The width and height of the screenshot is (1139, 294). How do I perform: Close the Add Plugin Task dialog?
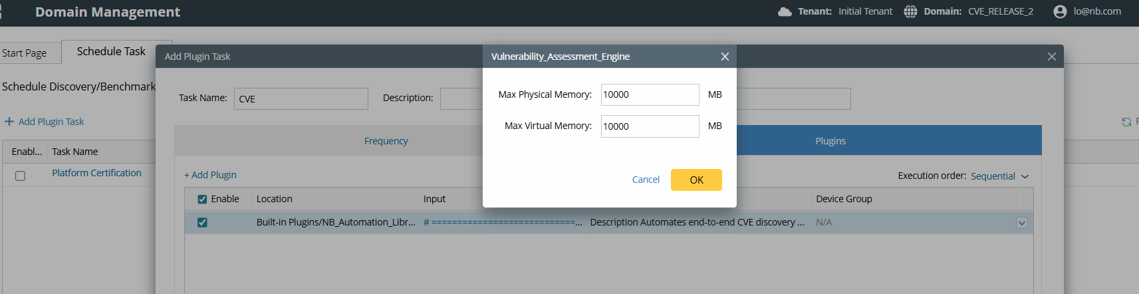pyautogui.click(x=1051, y=57)
